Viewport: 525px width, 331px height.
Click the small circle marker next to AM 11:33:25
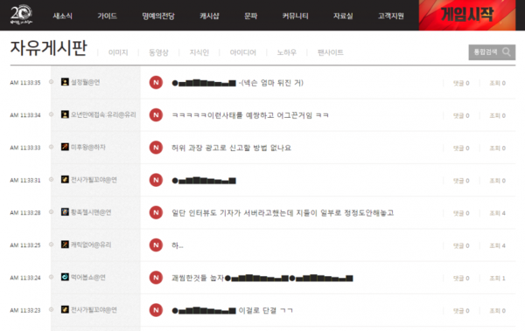(52, 245)
